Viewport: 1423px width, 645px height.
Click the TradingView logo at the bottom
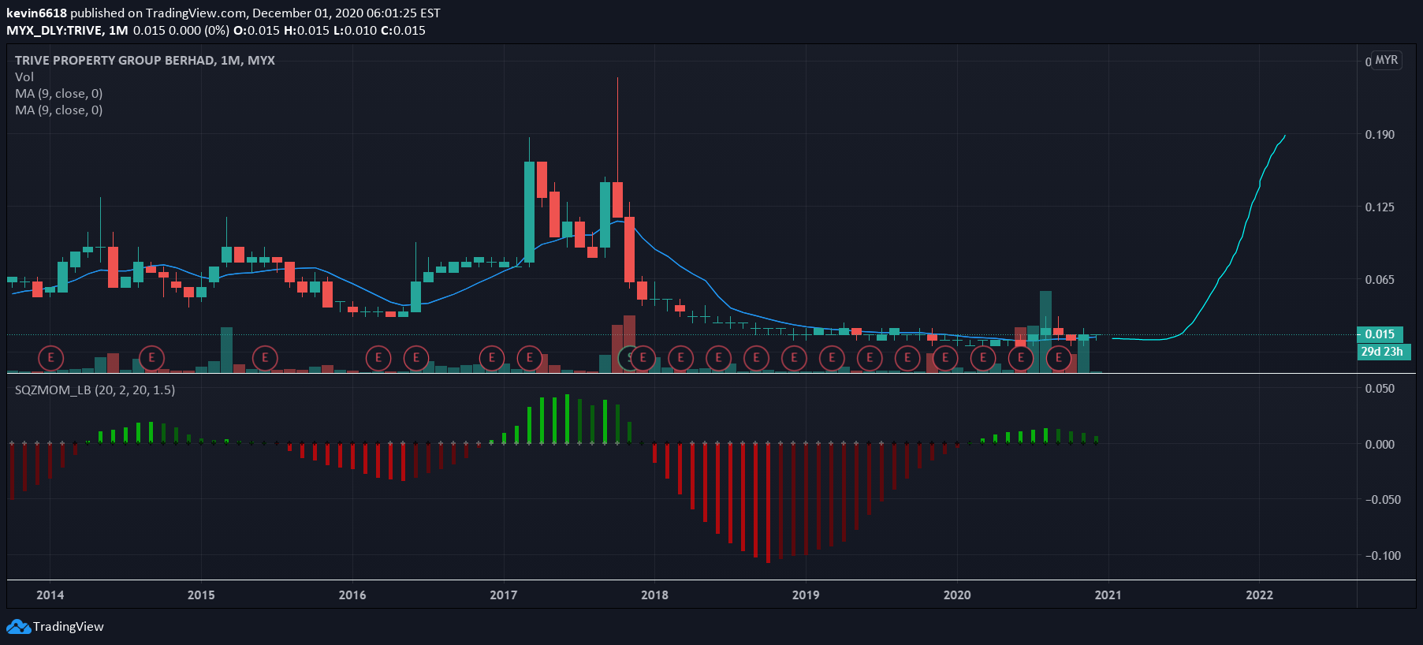point(55,627)
